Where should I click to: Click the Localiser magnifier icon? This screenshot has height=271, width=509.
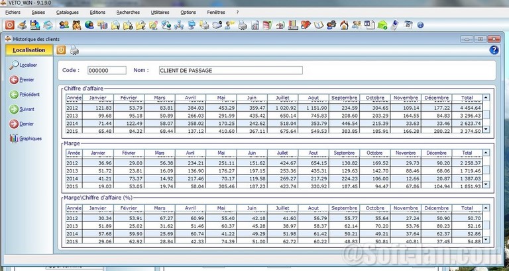[x=14, y=65]
